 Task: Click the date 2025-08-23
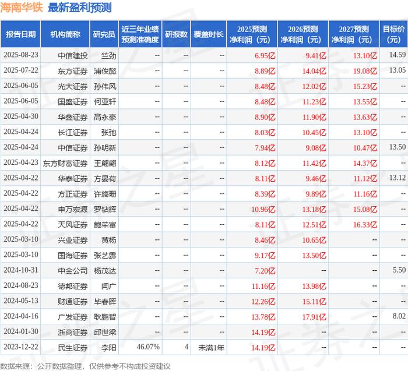pos(21,55)
